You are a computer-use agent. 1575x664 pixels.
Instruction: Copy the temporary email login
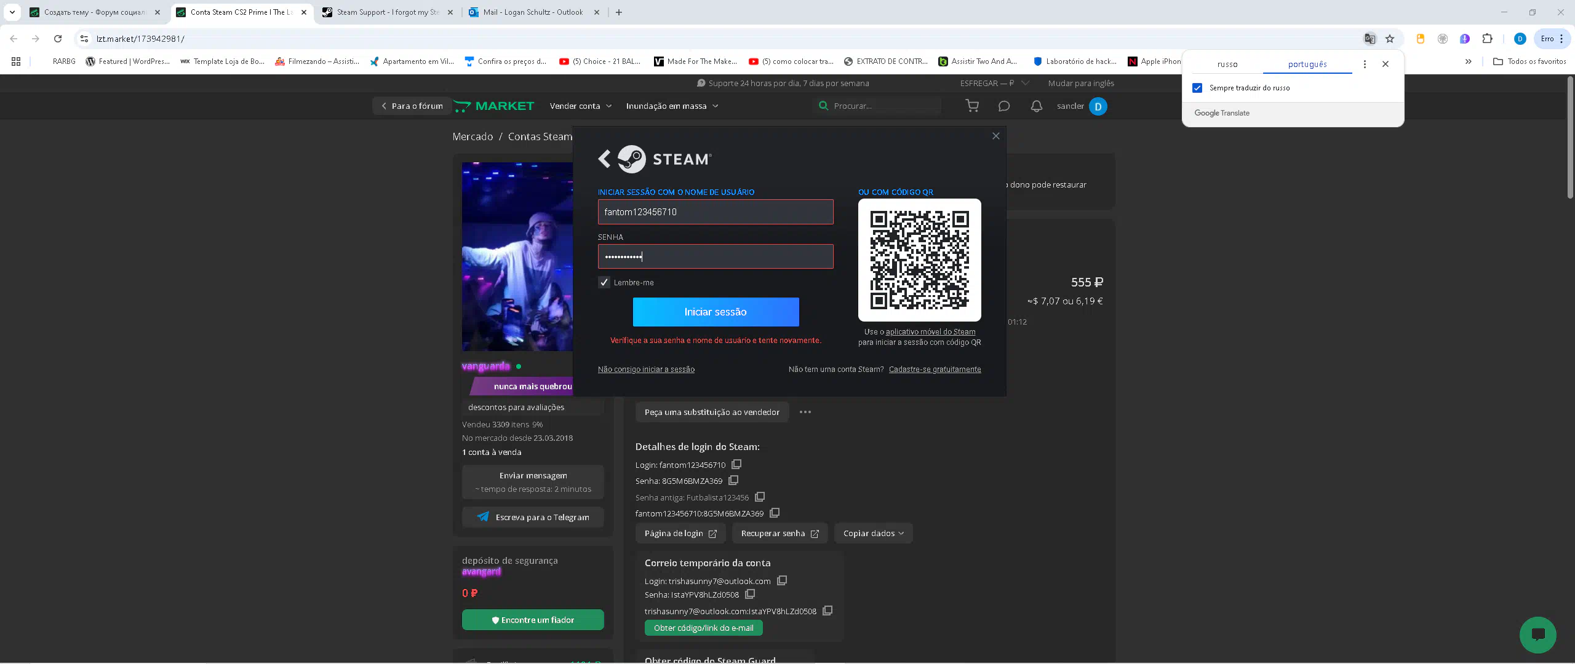(782, 580)
